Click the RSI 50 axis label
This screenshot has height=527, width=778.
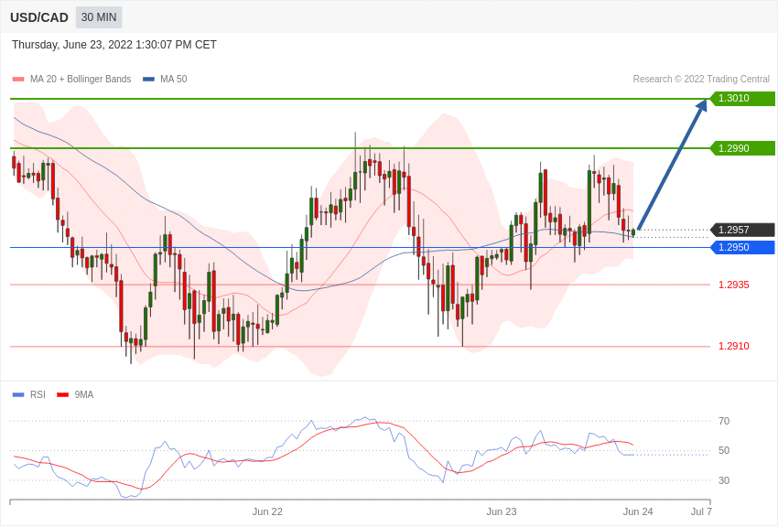click(724, 450)
